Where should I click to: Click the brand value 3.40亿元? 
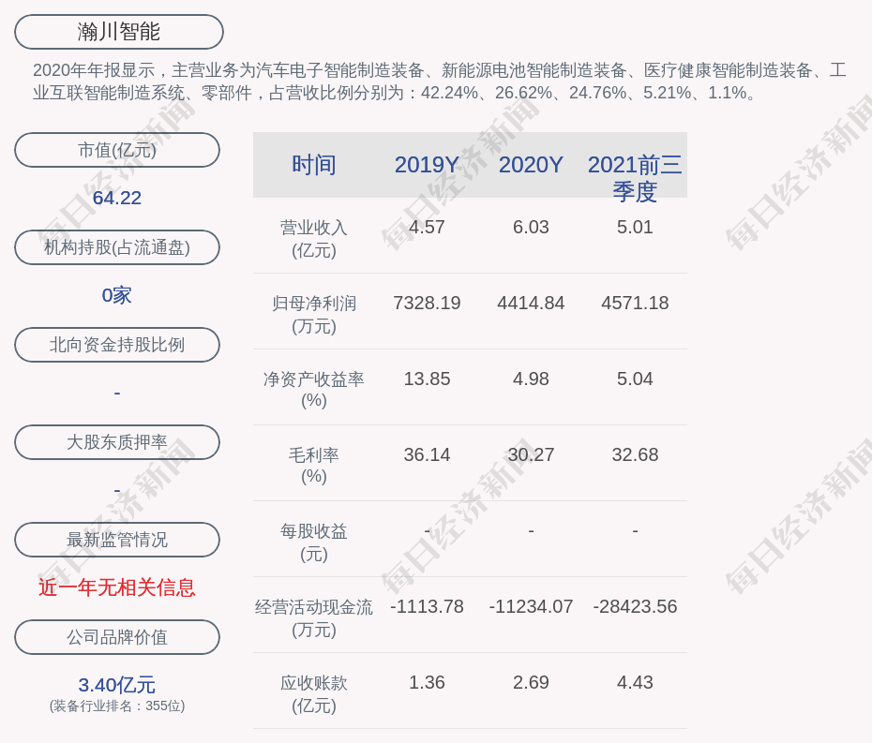(117, 685)
